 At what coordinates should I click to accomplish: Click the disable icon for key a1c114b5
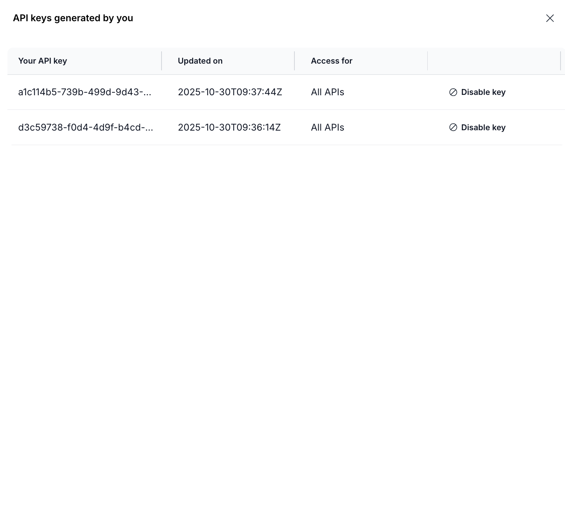click(x=453, y=92)
